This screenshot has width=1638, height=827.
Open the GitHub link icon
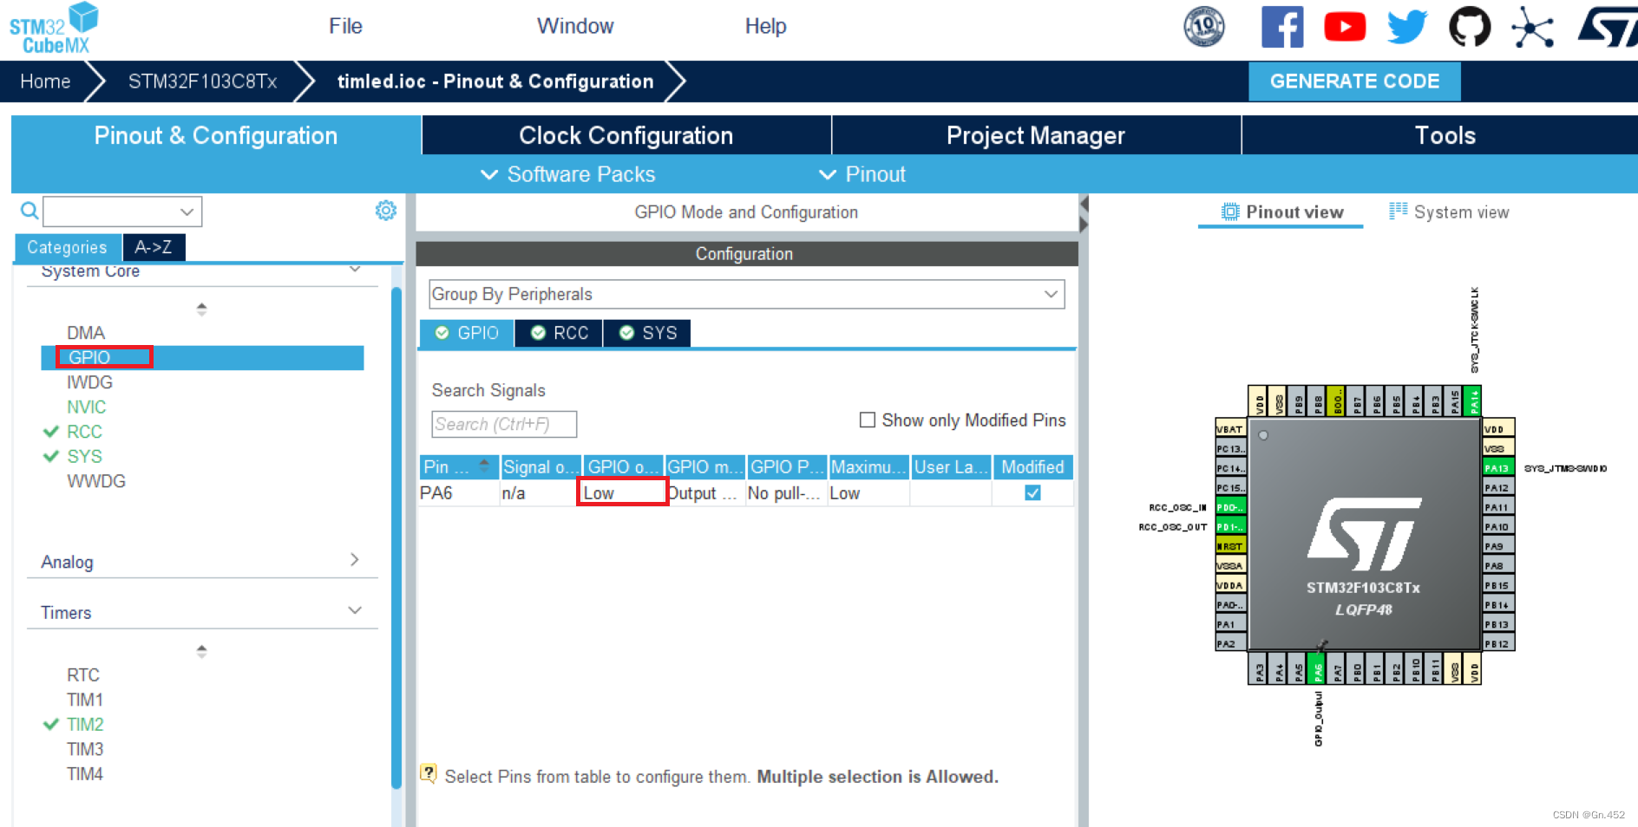1470,27
